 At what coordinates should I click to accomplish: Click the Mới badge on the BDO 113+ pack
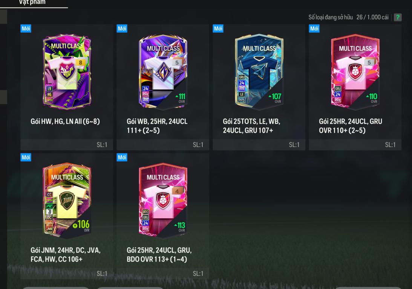click(122, 157)
